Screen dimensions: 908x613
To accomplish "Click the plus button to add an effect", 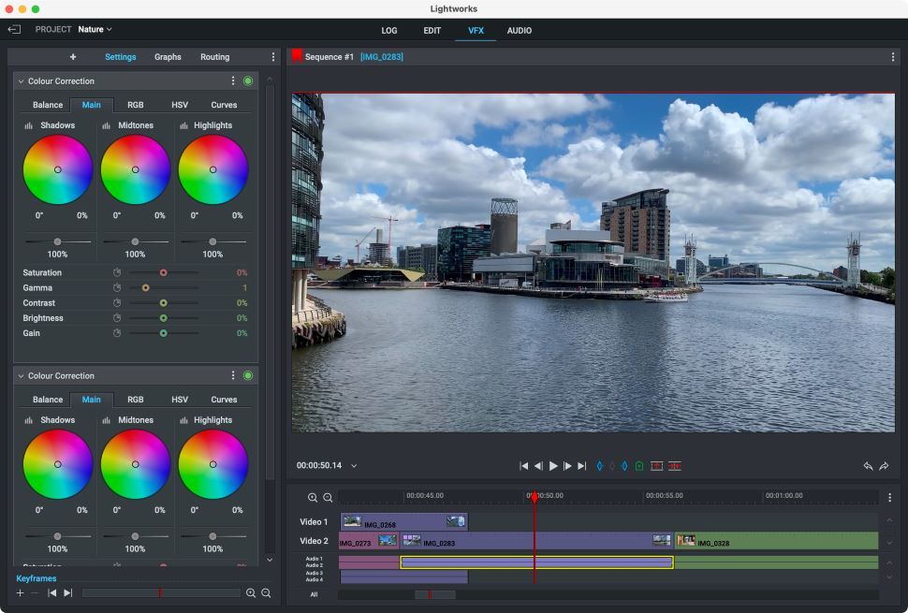I will coord(72,57).
